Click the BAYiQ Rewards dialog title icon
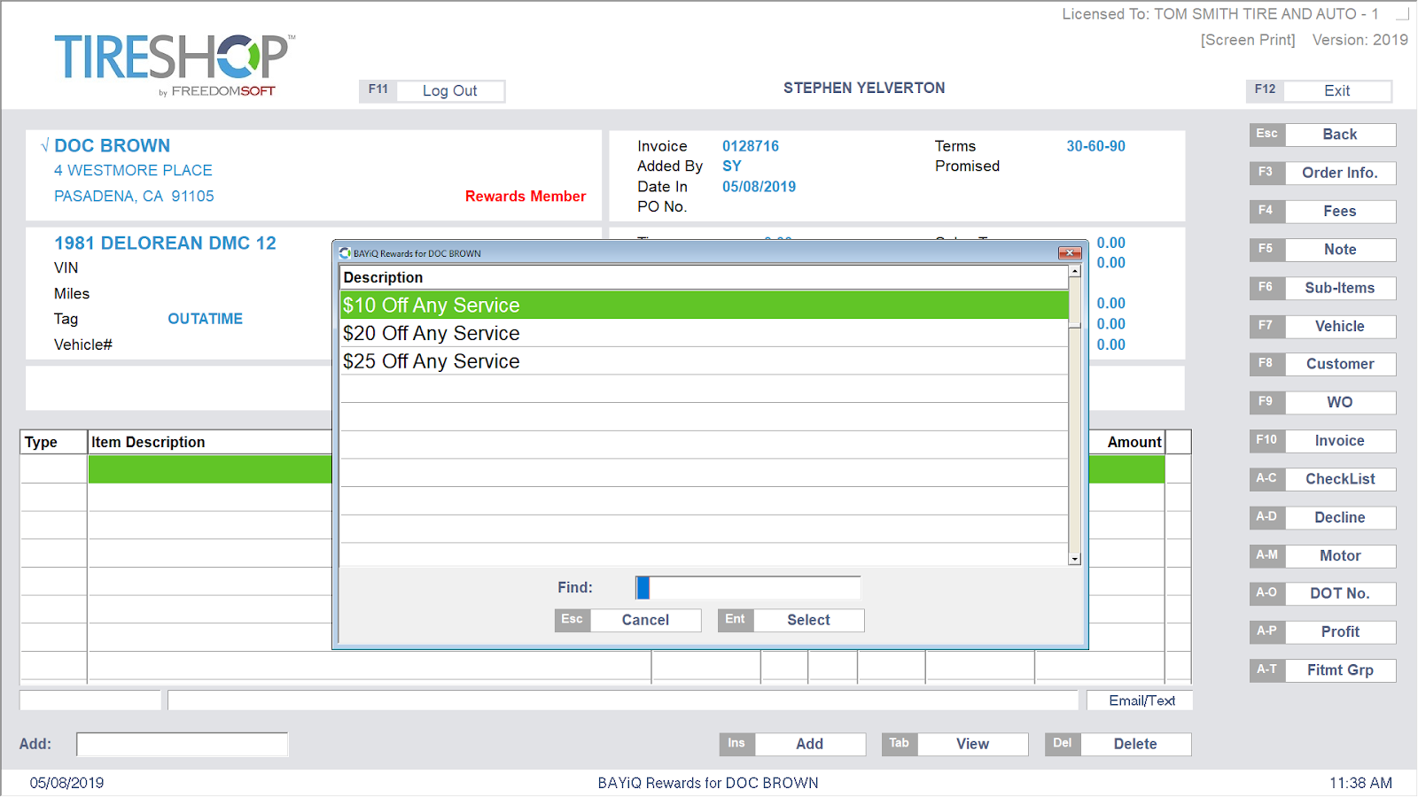Viewport: 1418px width, 797px height. 346,253
